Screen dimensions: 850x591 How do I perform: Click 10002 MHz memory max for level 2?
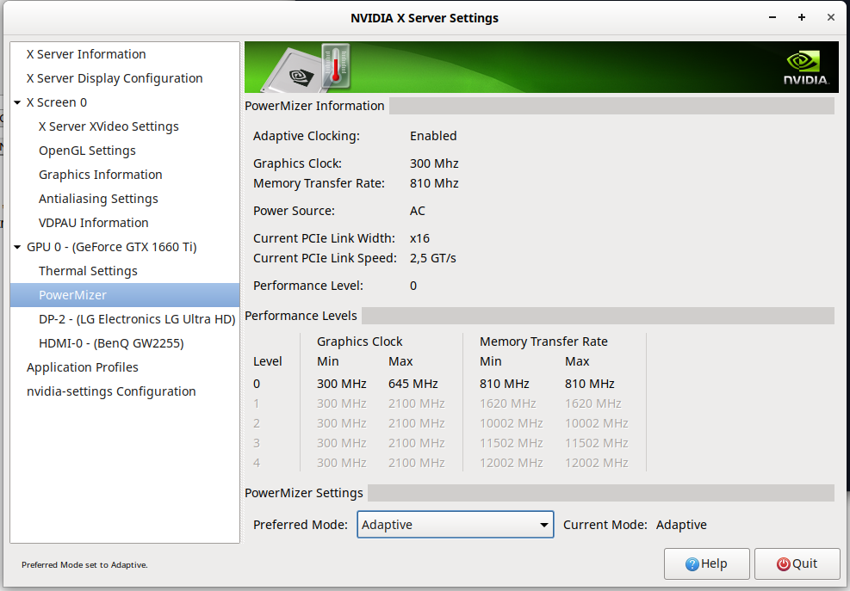[596, 423]
